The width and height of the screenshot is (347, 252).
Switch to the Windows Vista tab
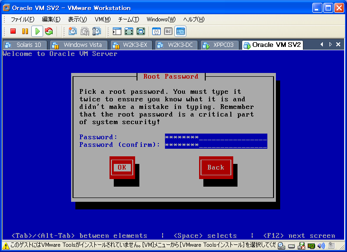coord(79,45)
